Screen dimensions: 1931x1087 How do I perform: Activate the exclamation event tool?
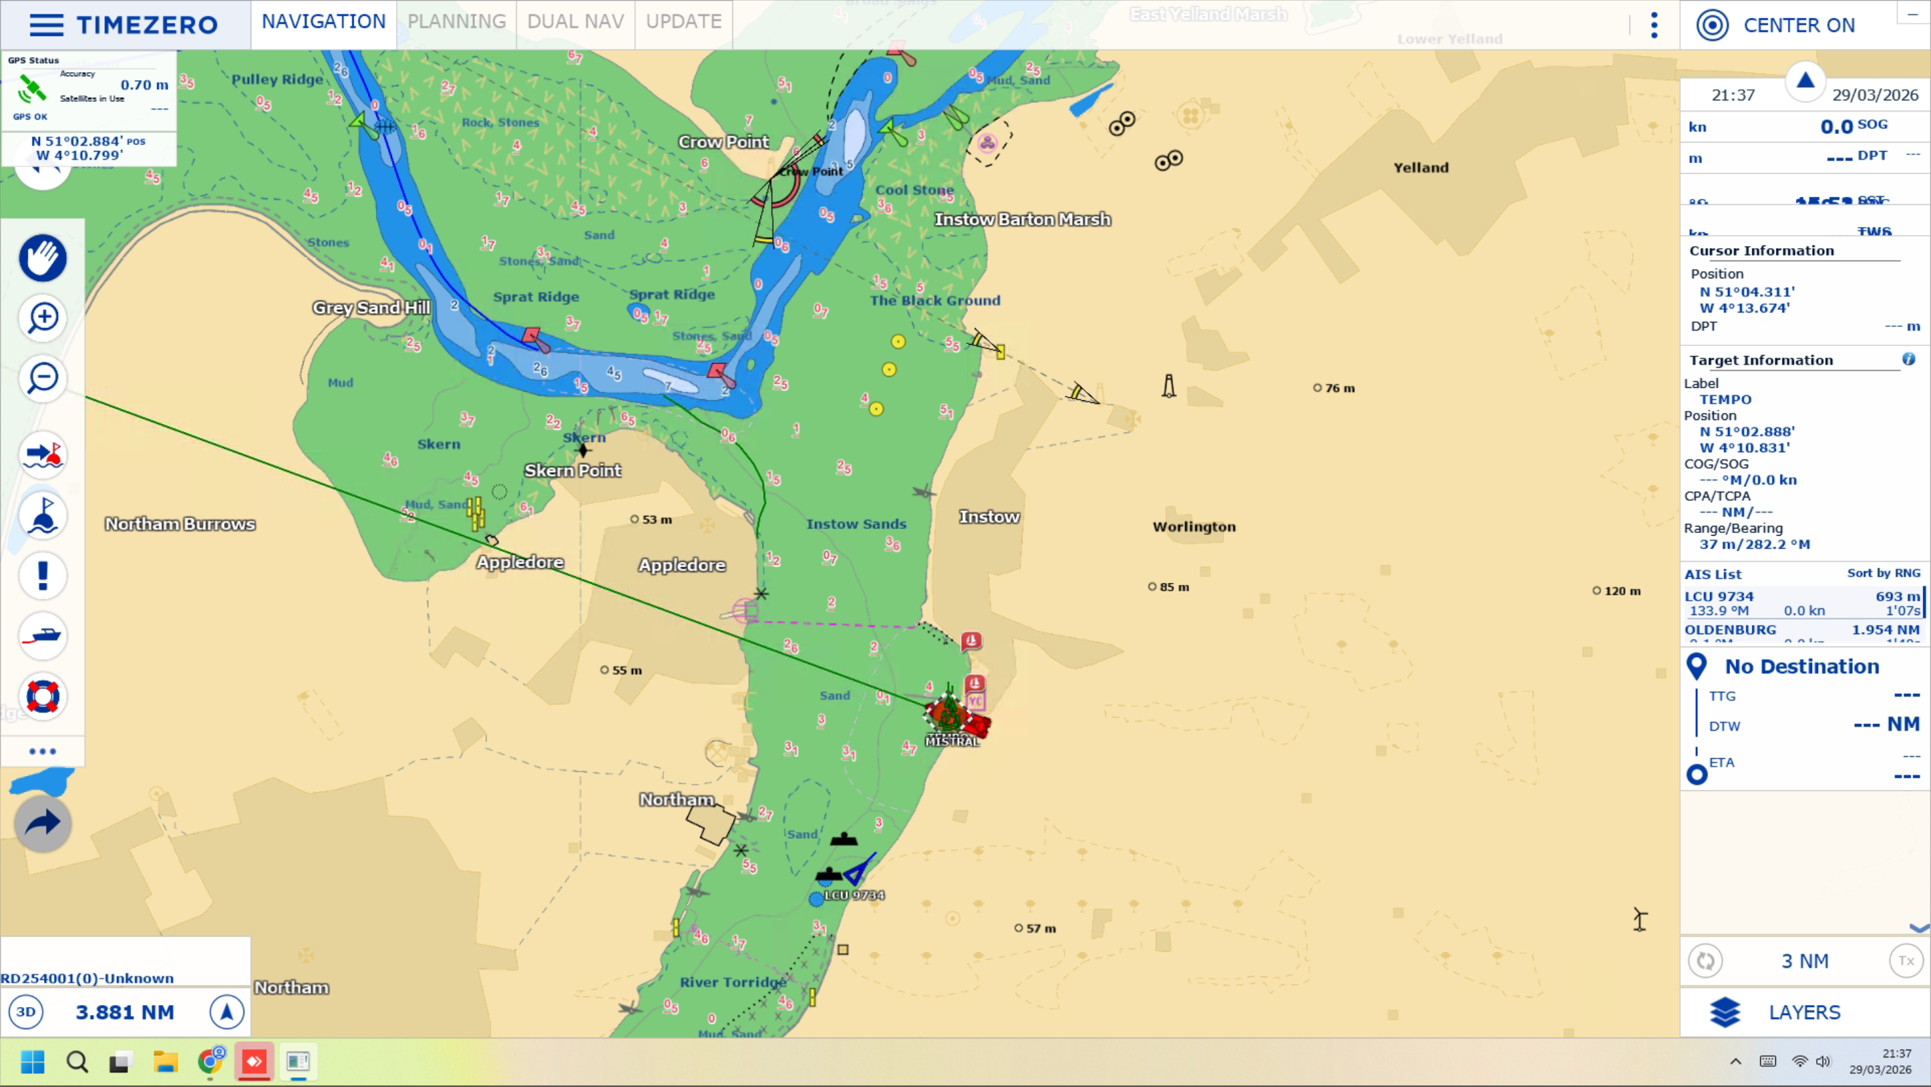click(x=43, y=576)
